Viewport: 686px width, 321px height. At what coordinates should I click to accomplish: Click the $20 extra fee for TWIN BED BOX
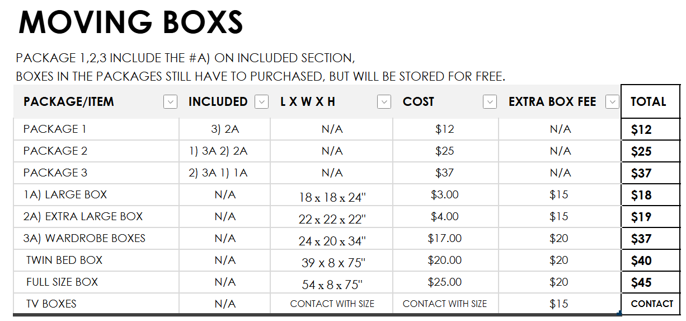pos(560,260)
